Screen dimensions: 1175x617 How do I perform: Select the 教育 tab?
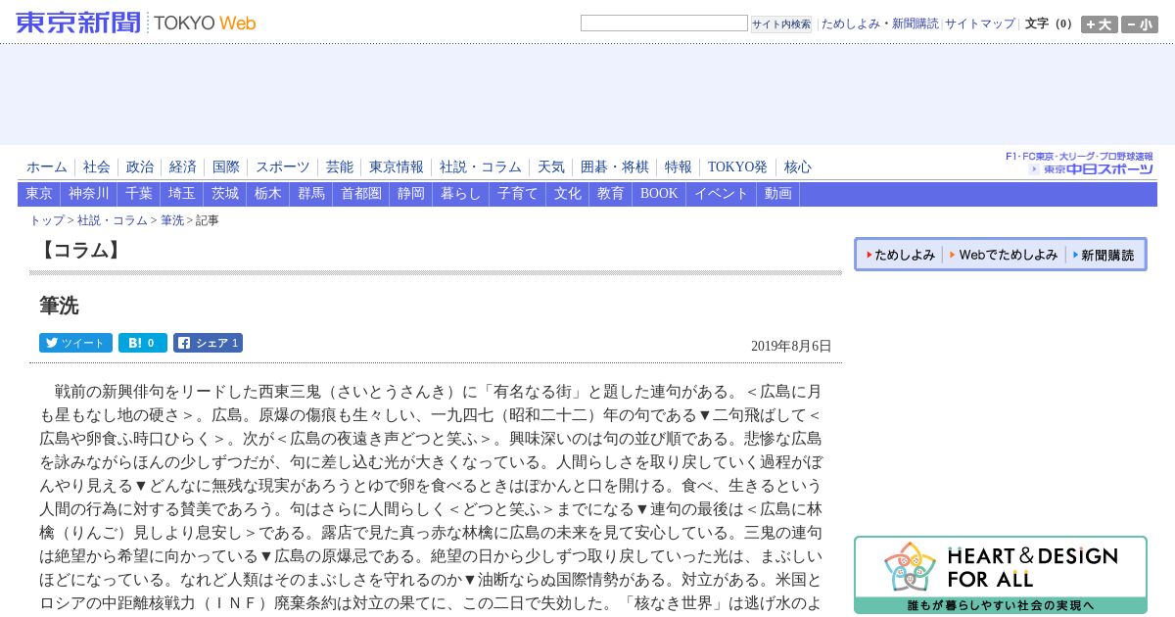(x=611, y=194)
